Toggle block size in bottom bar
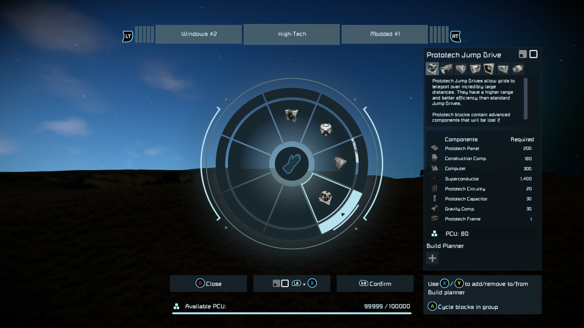Image resolution: width=584 pixels, height=328 pixels. 292,284
